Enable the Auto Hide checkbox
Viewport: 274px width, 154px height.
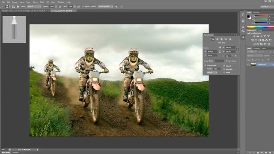click(224, 69)
